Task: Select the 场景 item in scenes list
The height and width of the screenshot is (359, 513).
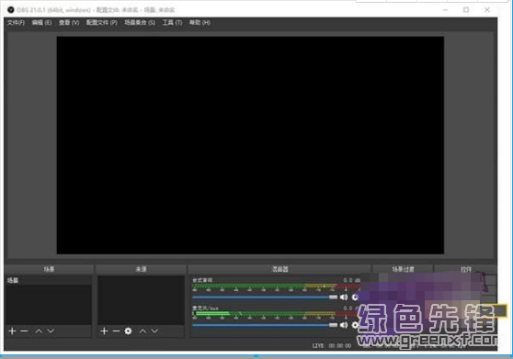Action: pyautogui.click(x=49, y=280)
